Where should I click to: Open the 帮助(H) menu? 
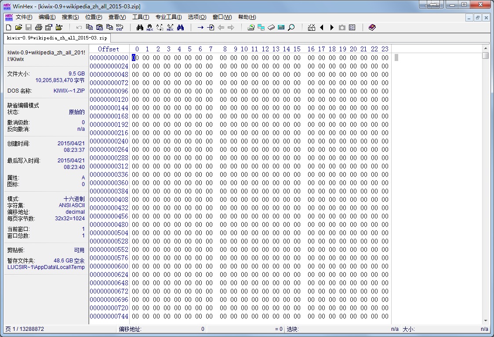247,17
